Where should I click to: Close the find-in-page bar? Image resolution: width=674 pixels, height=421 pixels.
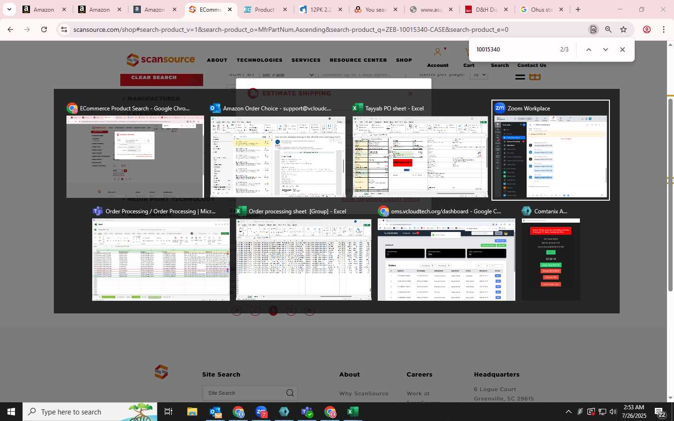click(623, 50)
